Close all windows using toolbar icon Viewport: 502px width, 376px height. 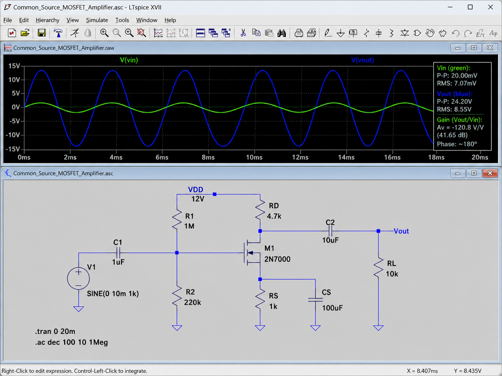(226, 33)
